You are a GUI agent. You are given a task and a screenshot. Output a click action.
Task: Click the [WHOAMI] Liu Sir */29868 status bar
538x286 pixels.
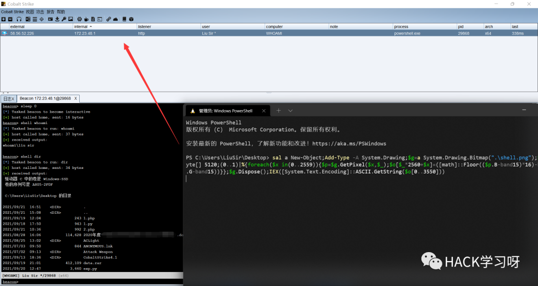(92, 276)
